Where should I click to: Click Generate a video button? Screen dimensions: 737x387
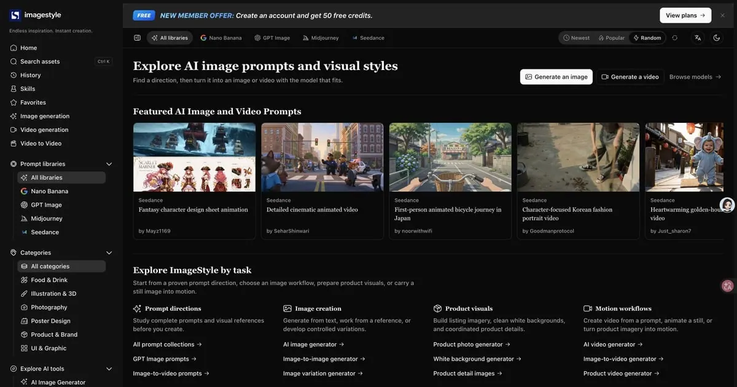click(x=630, y=77)
